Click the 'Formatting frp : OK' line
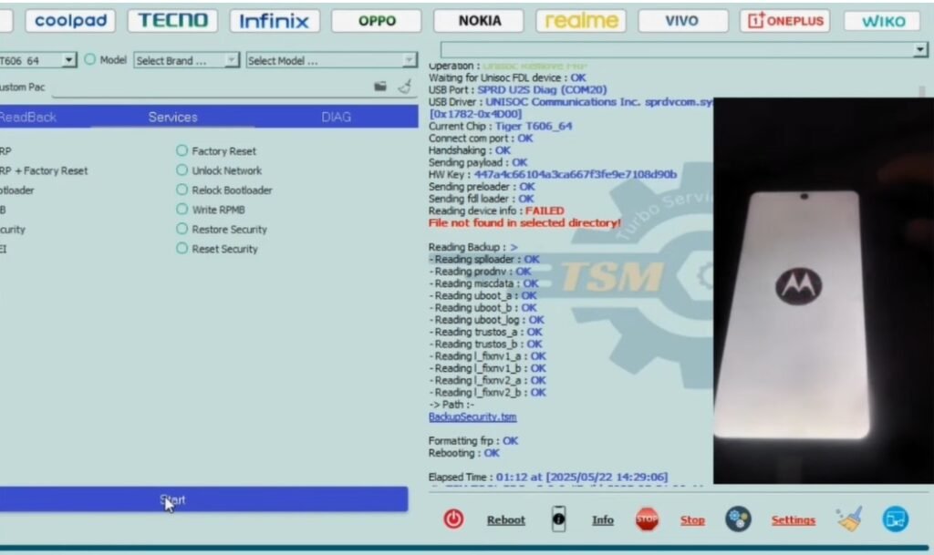Screen dimensions: 934x555 [473, 441]
